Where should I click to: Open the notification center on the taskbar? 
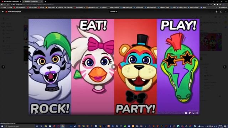[x=226, y=126]
